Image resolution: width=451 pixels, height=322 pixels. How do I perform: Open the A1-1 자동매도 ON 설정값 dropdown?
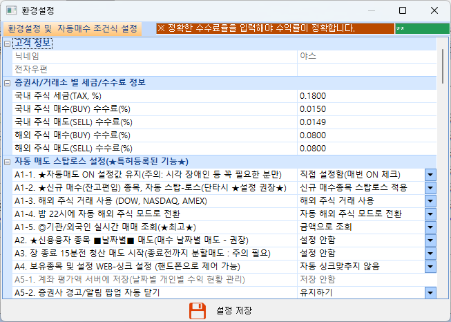click(430, 175)
